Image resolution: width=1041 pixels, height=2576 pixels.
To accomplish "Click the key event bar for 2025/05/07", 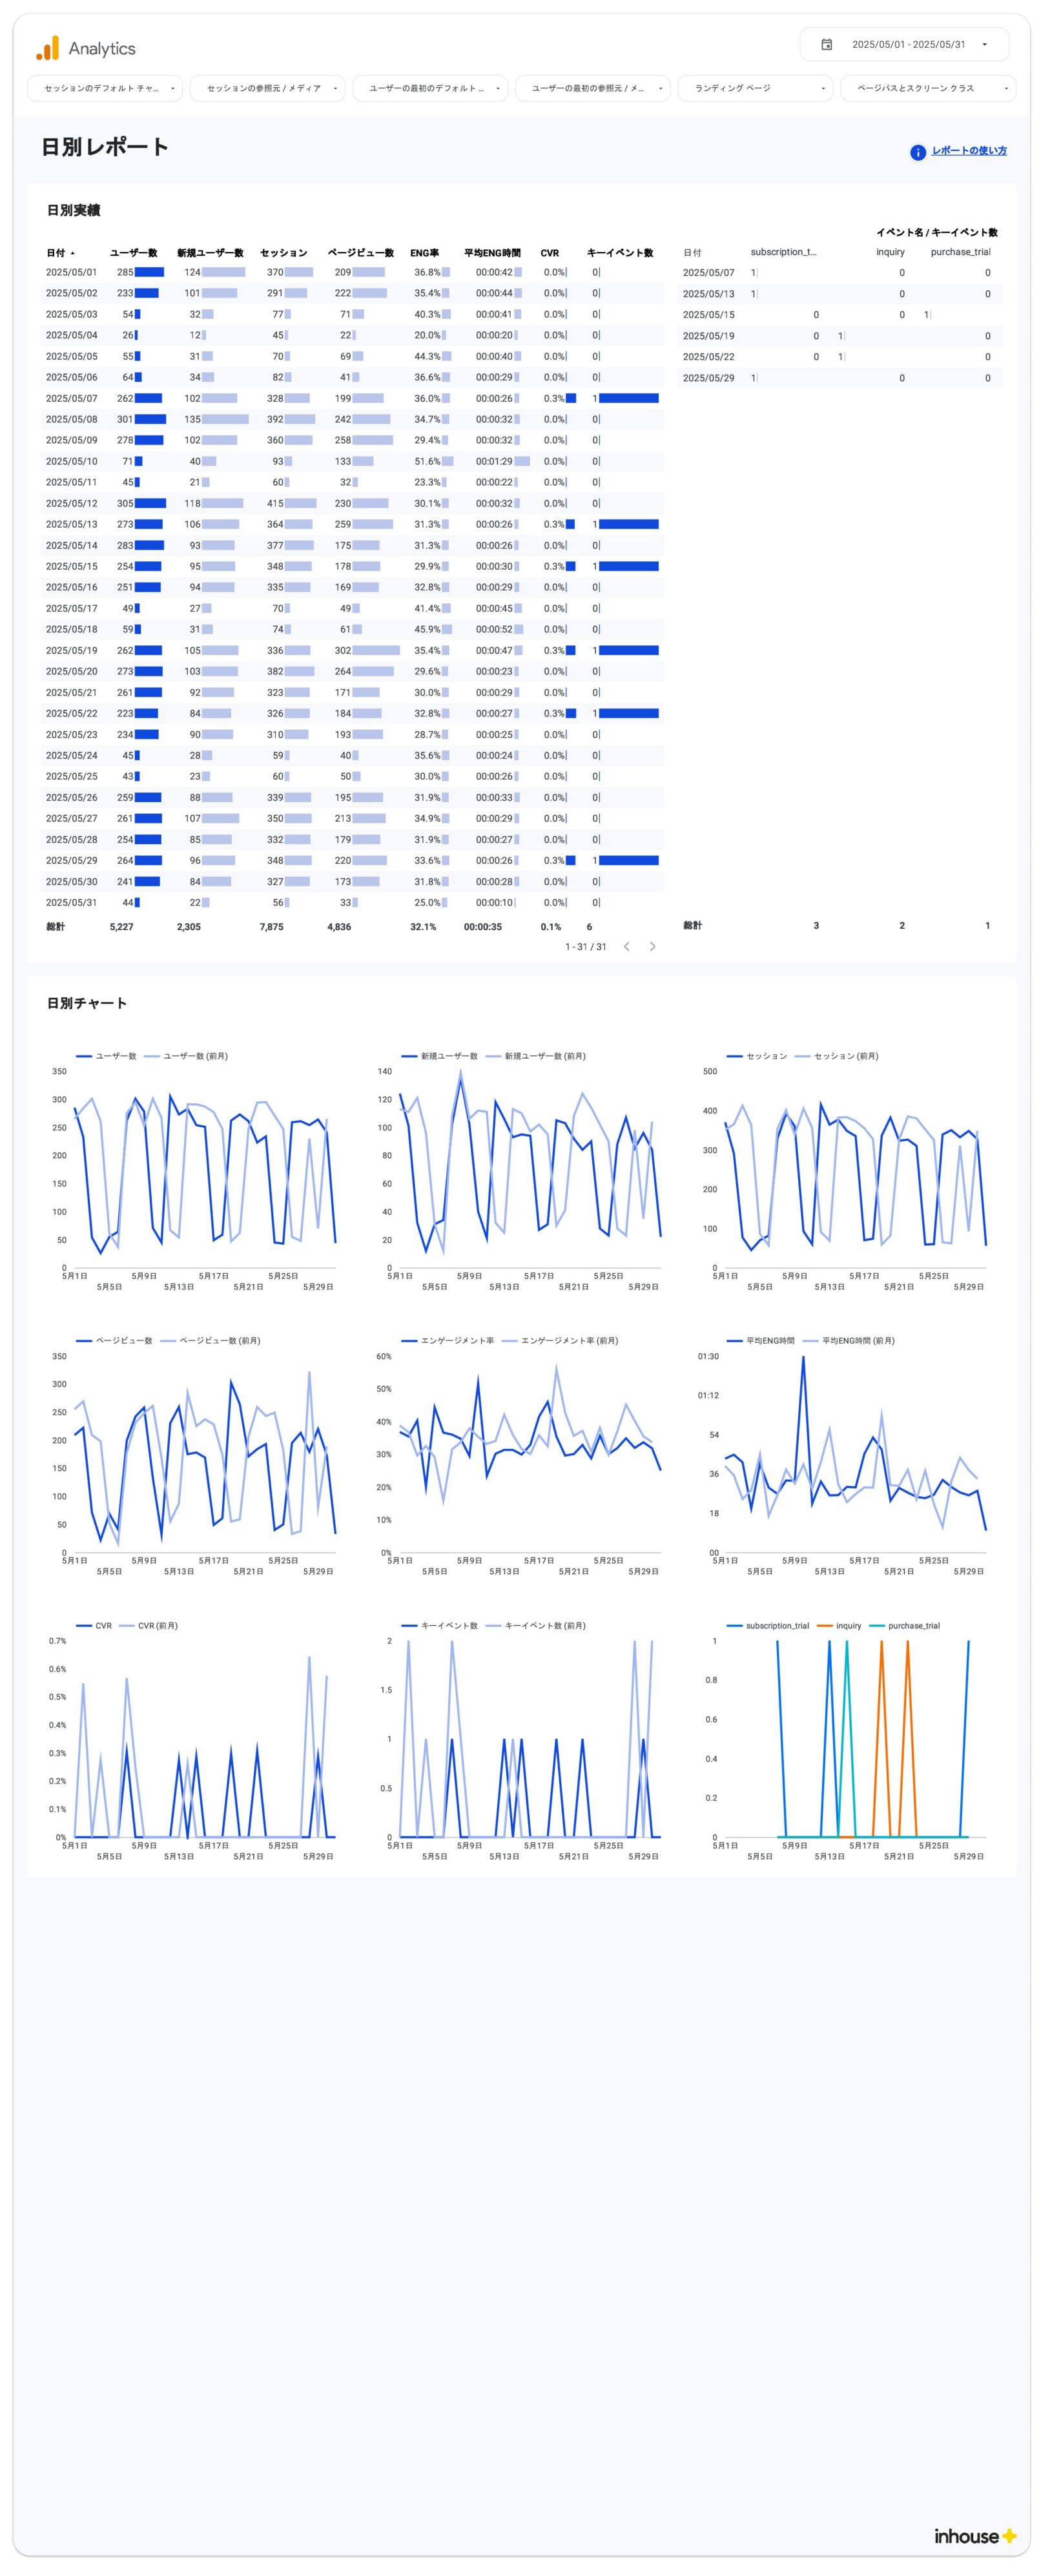I will coord(628,398).
